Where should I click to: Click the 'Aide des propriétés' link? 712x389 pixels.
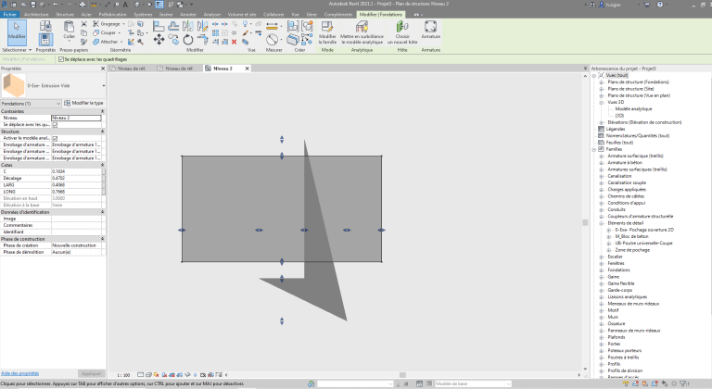[x=20, y=373]
